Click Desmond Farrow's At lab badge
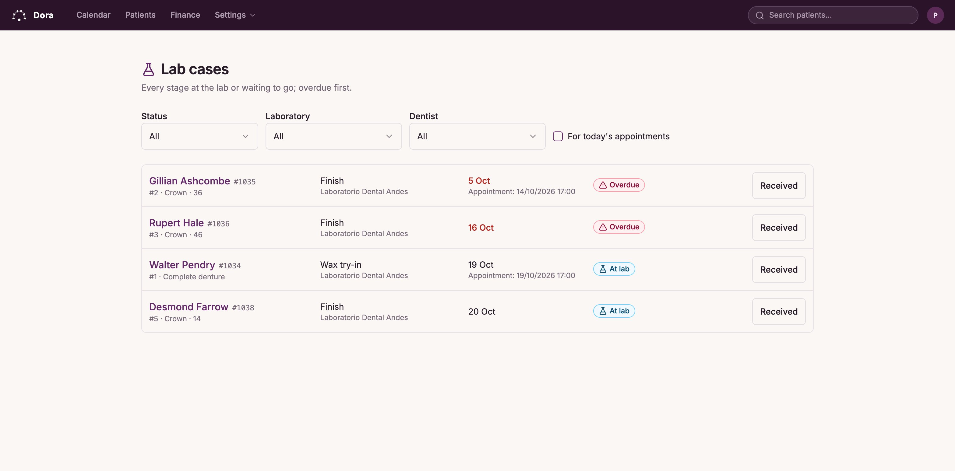Screen dimensions: 955x471 (614, 311)
